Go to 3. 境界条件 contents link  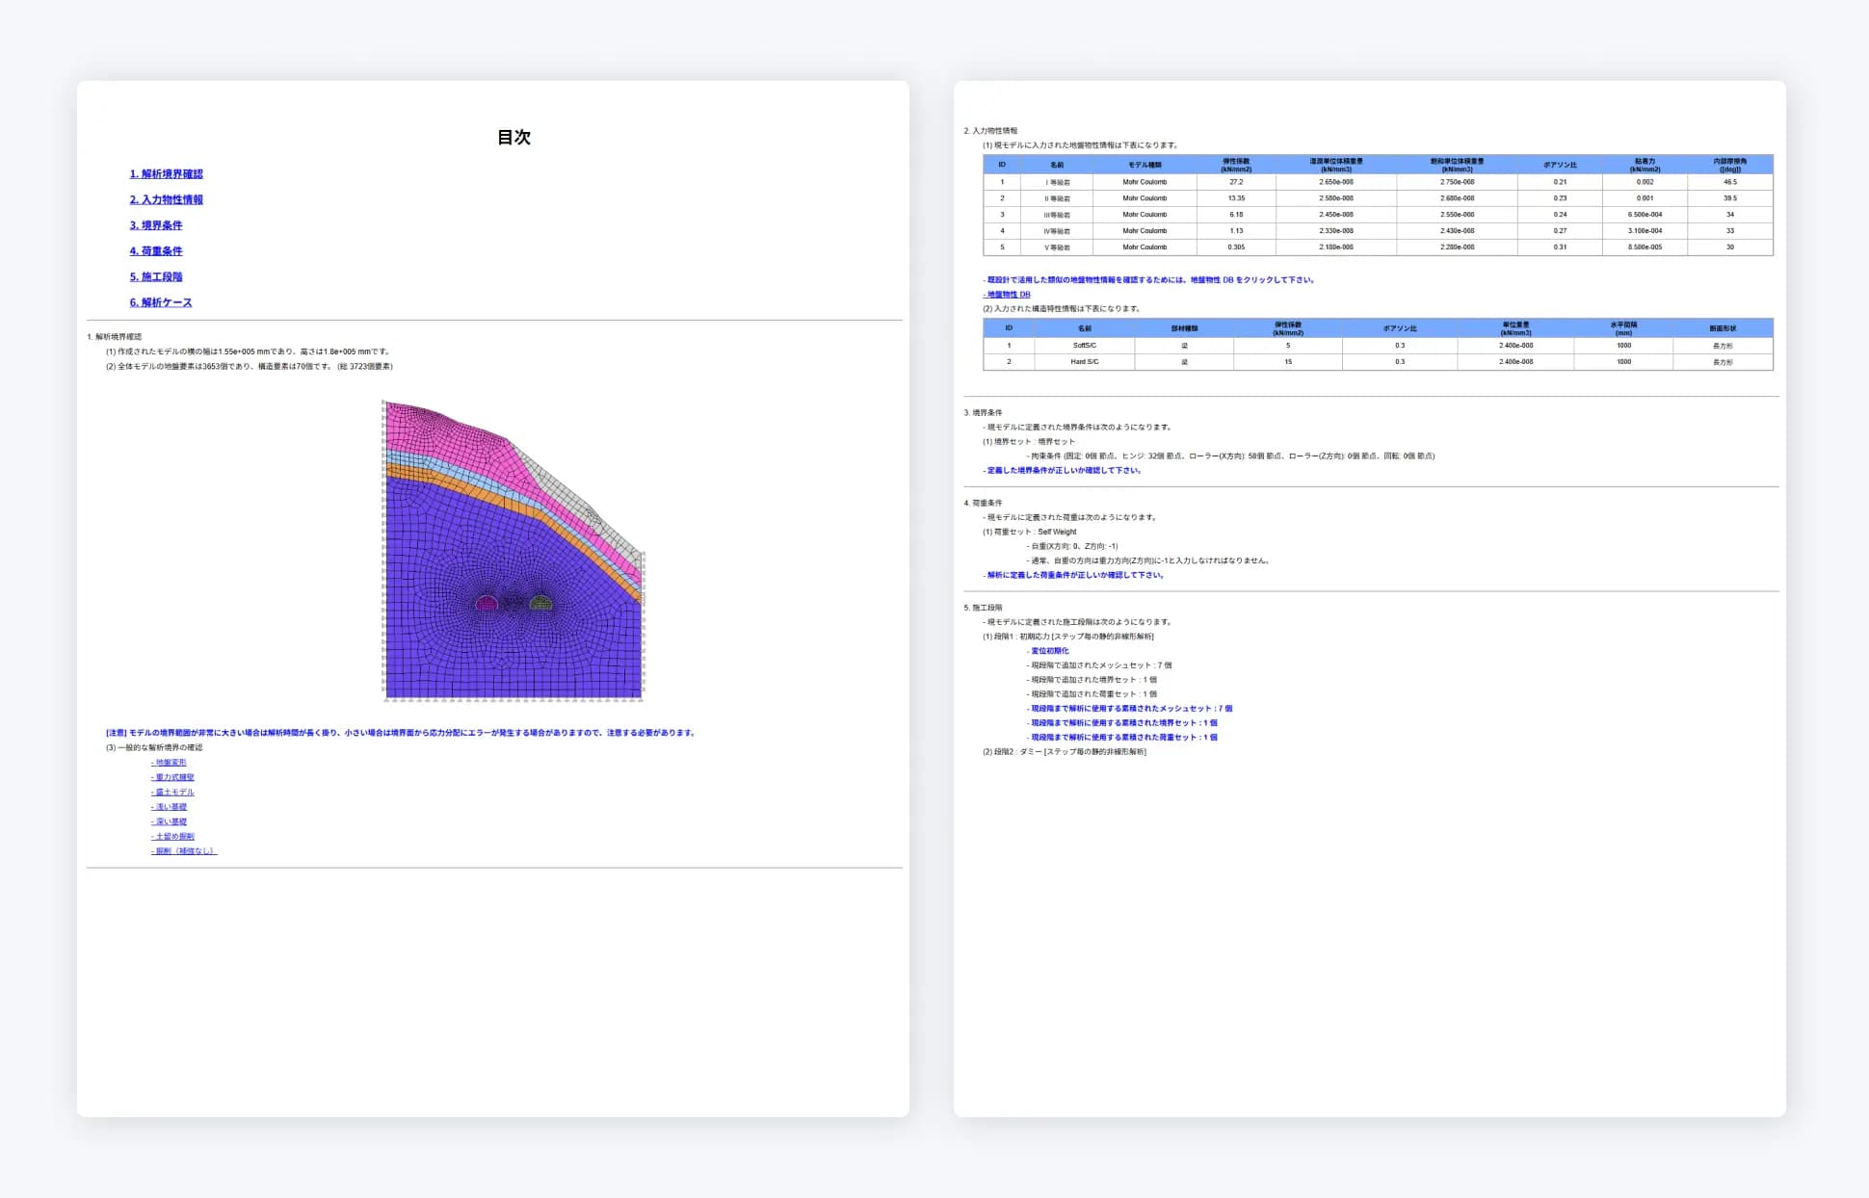(x=156, y=225)
